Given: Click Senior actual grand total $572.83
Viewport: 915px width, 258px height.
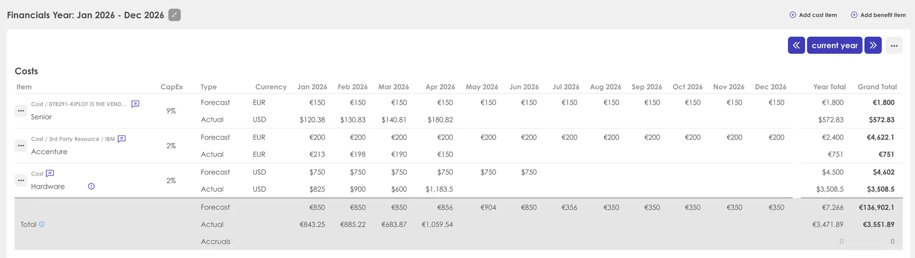Looking at the screenshot, I should coord(881,120).
